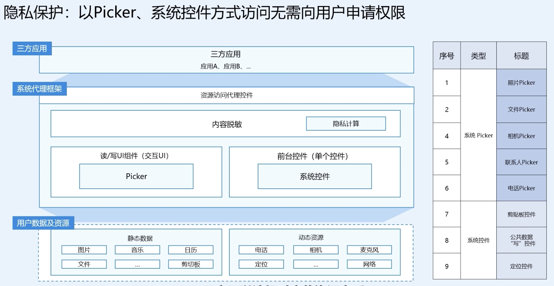
Task: Select the blue 用户数据及资源 tag
Action: click(x=43, y=223)
